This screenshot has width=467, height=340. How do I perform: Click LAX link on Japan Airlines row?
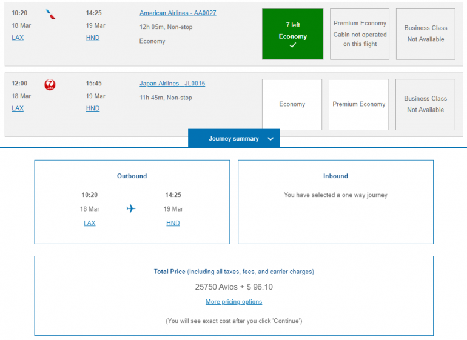pyautogui.click(x=18, y=108)
